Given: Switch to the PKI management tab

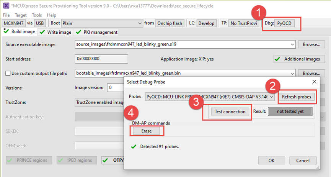Looking at the screenshot, I should pyautogui.click(x=97, y=32).
